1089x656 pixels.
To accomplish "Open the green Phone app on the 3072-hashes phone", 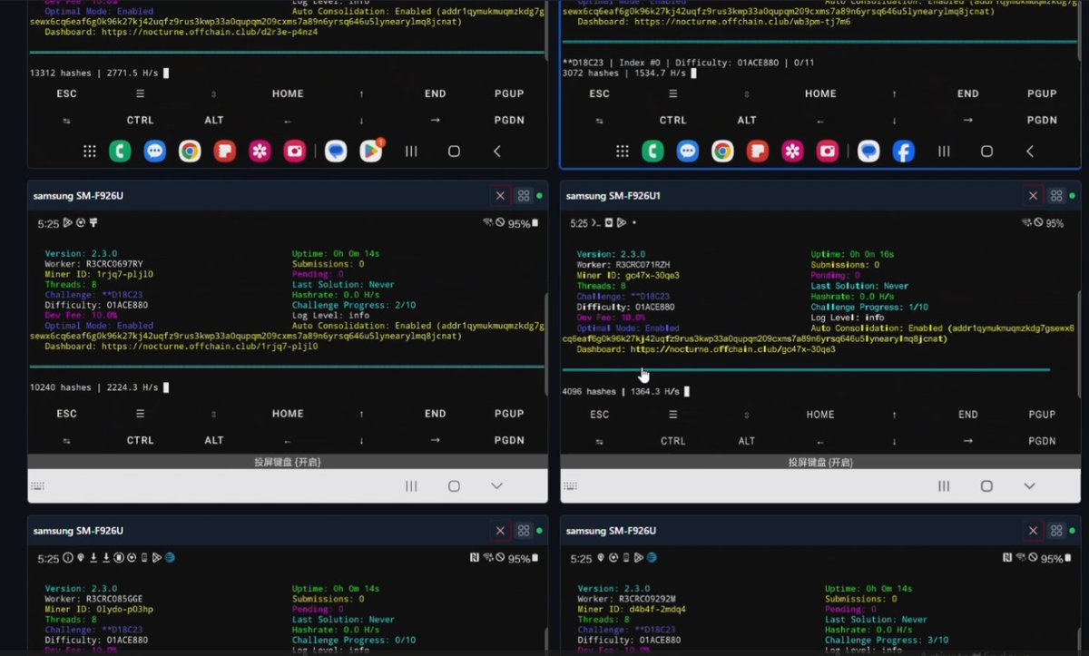I will (x=652, y=152).
